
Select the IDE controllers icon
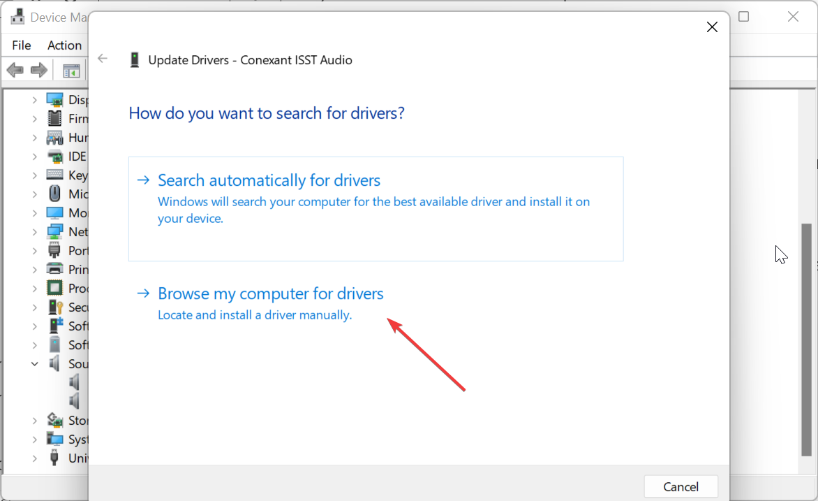coord(54,157)
